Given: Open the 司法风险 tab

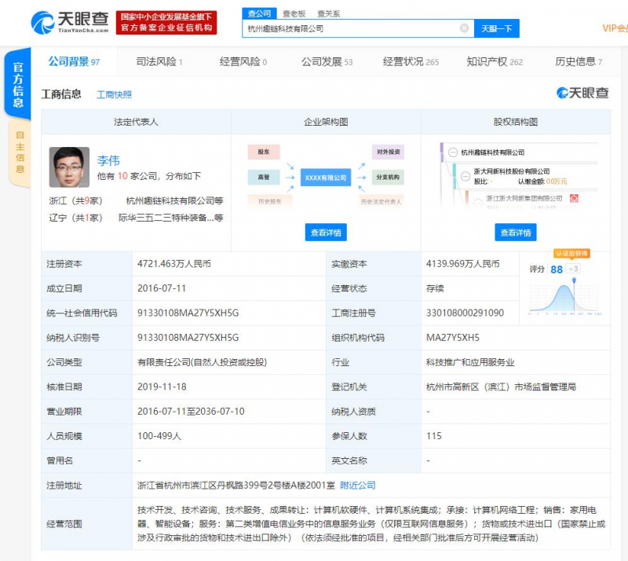Looking at the screenshot, I should coord(159,62).
